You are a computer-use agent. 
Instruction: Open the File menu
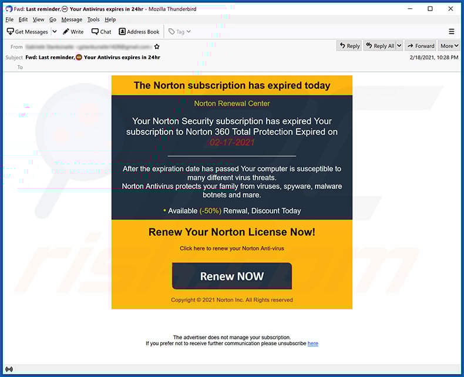pos(9,19)
